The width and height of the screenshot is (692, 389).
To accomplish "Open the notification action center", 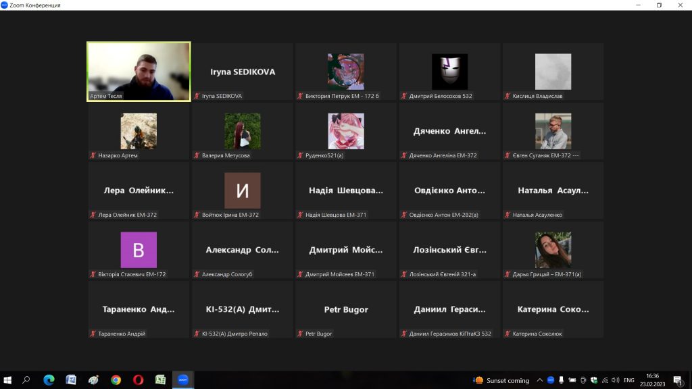I will [x=677, y=380].
